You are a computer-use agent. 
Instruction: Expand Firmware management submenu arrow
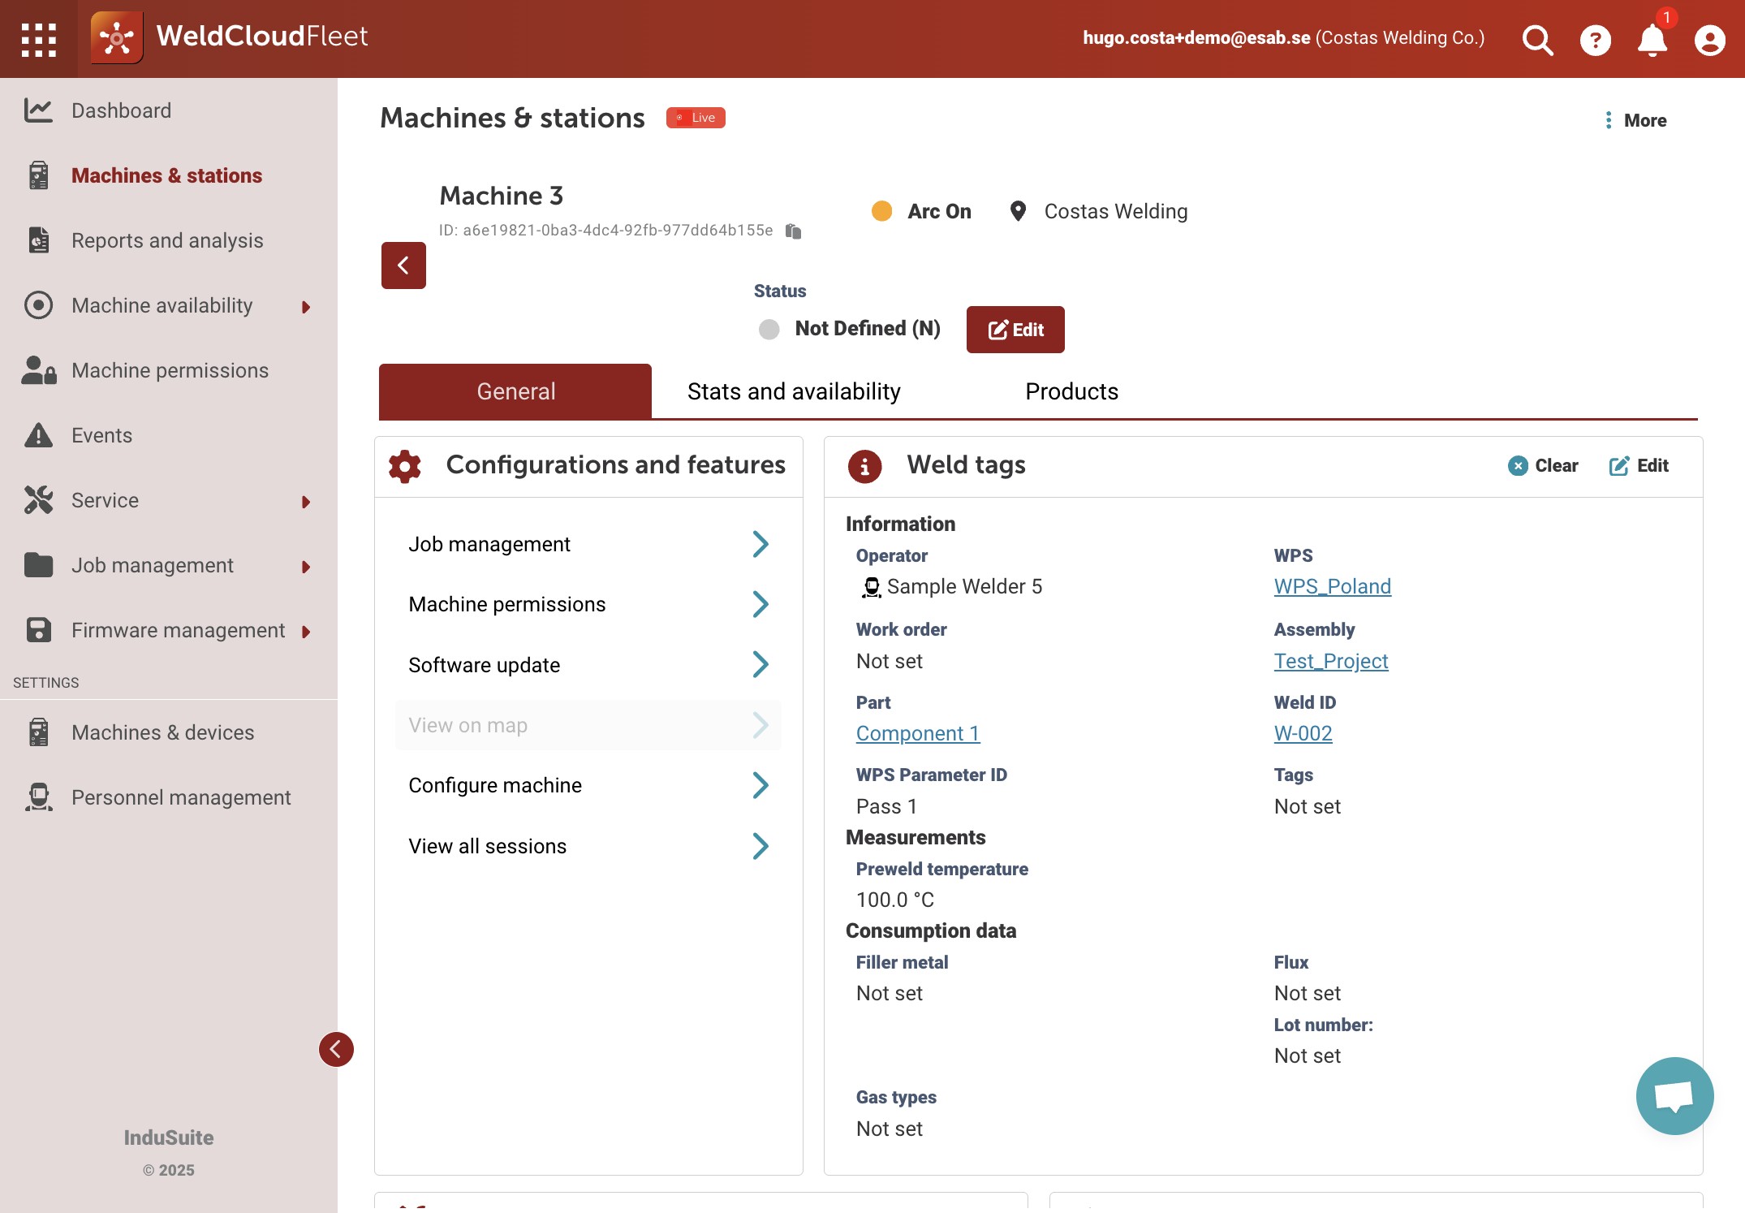click(306, 632)
